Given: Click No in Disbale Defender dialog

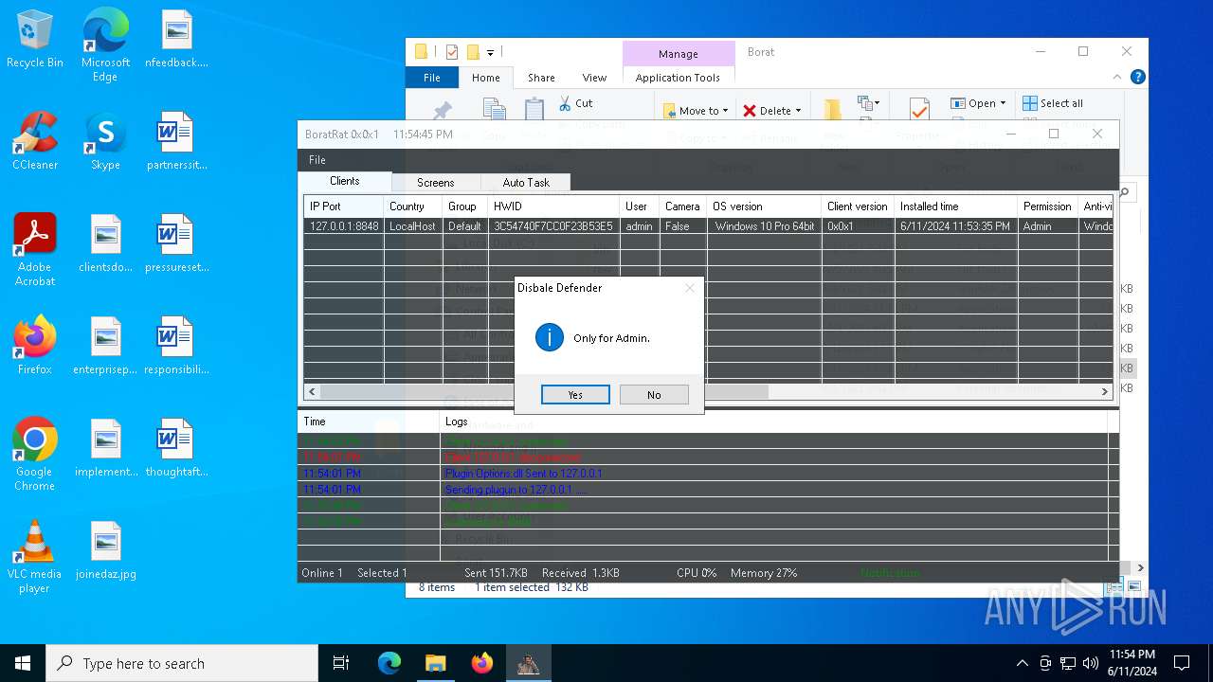Looking at the screenshot, I should (x=654, y=395).
